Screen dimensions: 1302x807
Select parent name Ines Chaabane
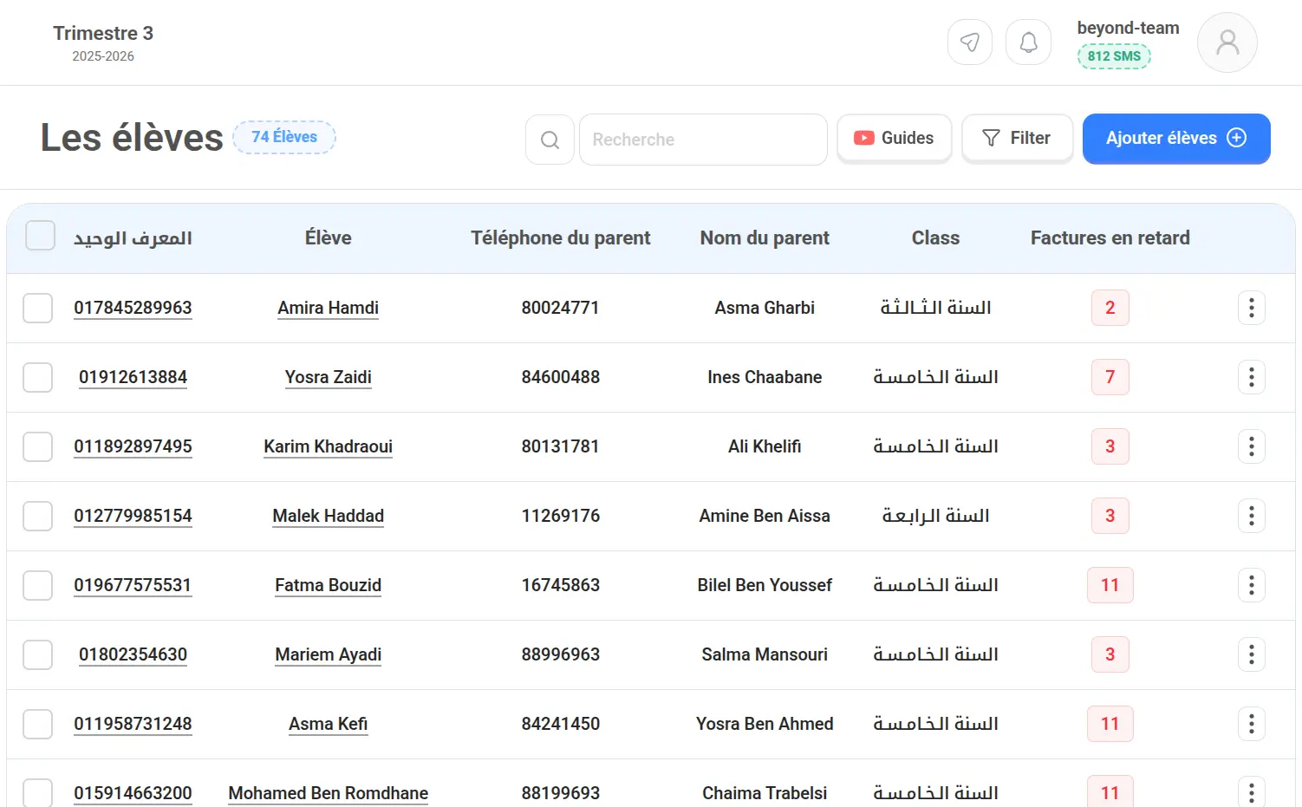click(x=765, y=377)
